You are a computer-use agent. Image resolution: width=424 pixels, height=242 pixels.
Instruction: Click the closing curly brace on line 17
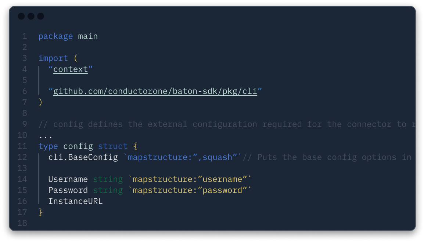[40, 212]
